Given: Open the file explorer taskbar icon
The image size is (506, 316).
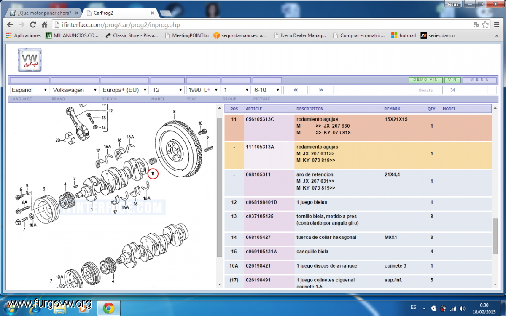Looking at the screenshot, I should pos(59,309).
